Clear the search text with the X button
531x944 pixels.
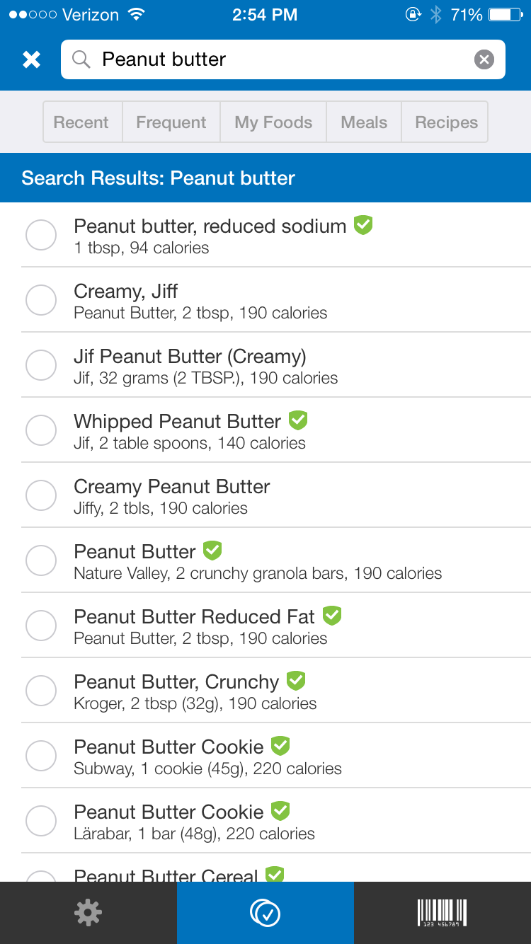[x=484, y=59]
